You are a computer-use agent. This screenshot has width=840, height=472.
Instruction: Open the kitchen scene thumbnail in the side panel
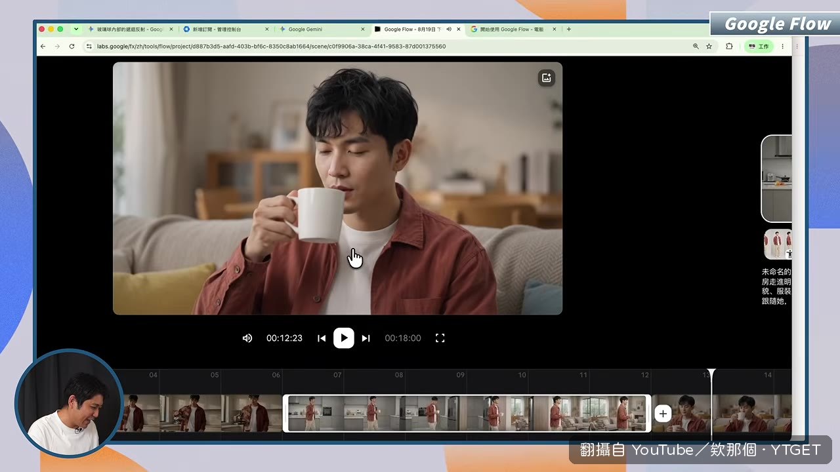point(776,179)
